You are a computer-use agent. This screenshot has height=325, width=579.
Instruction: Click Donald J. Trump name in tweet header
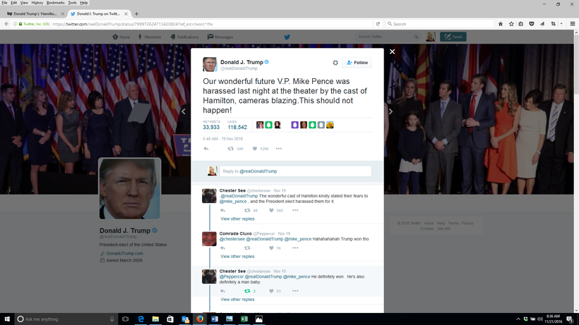[242, 62]
